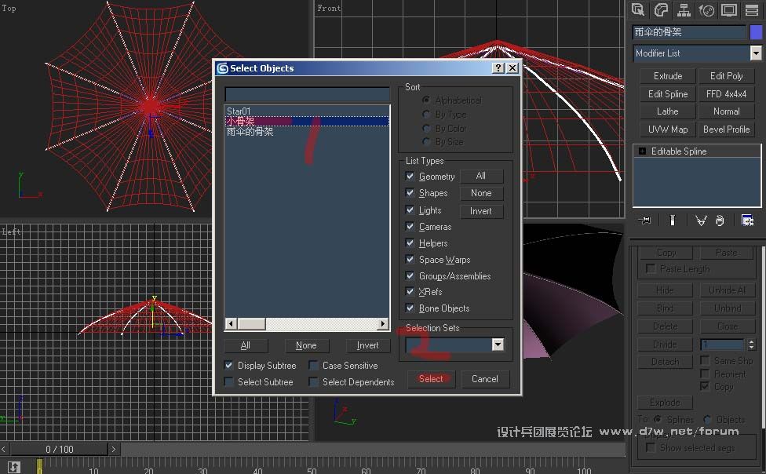Apply the Extrude modifier button
The image size is (766, 474).
coord(668,76)
